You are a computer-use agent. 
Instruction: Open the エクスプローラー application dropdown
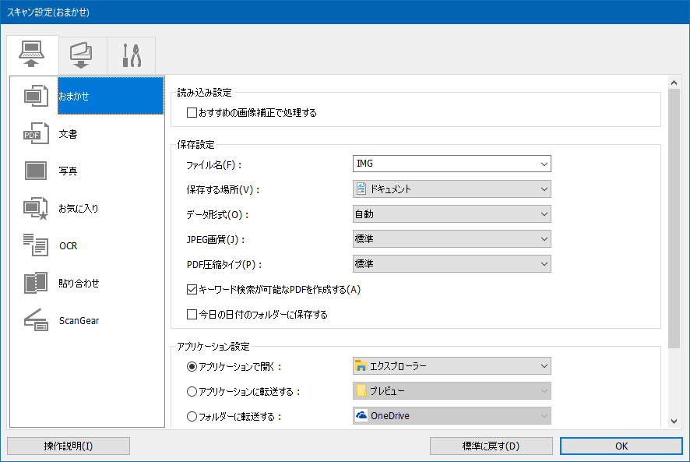point(452,366)
